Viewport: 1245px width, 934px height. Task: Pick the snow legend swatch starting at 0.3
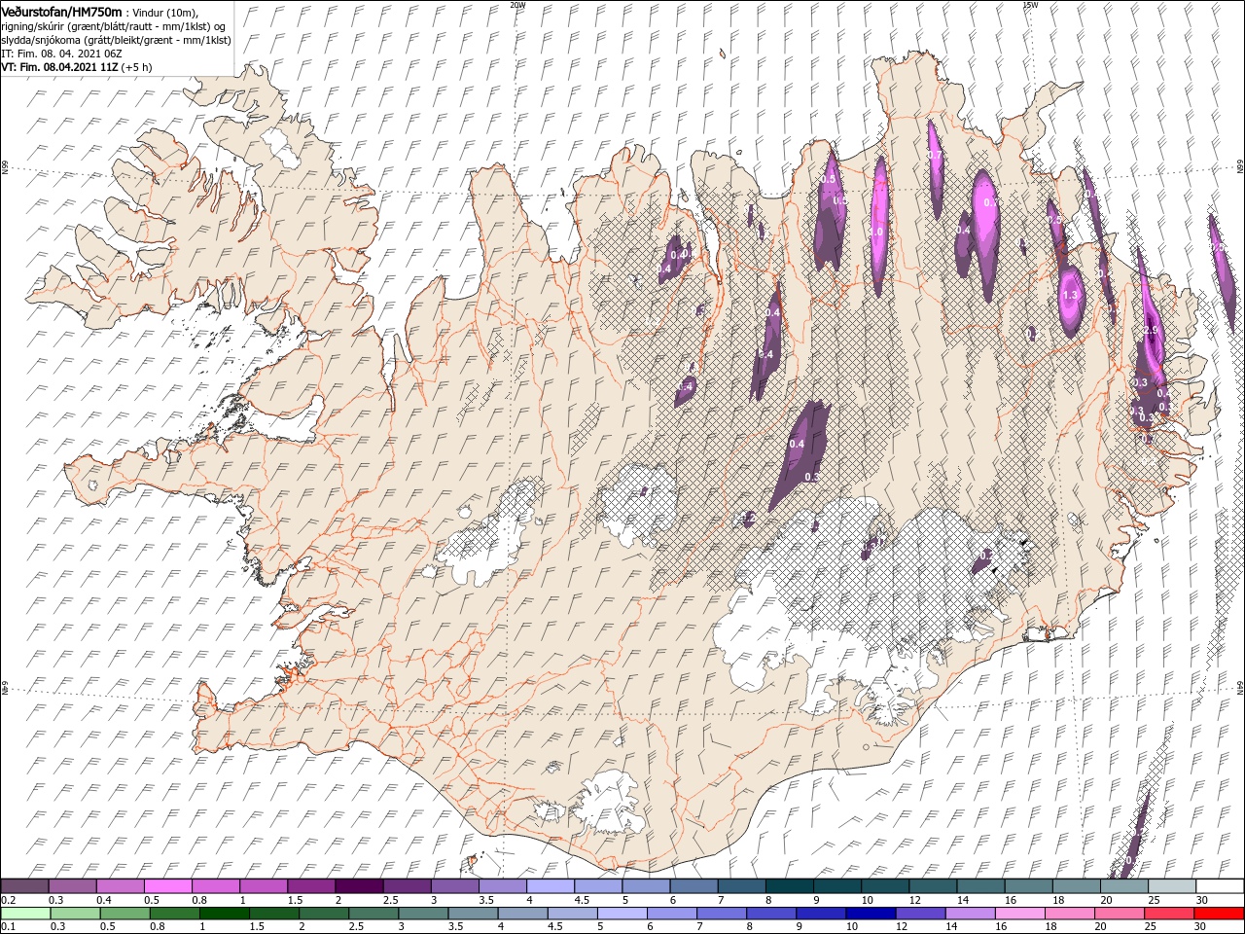click(72, 886)
